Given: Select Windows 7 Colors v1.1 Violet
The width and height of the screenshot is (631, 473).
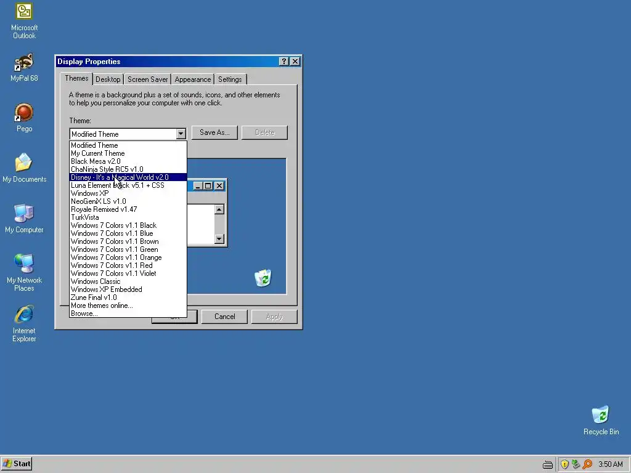Looking at the screenshot, I should coord(128,273).
